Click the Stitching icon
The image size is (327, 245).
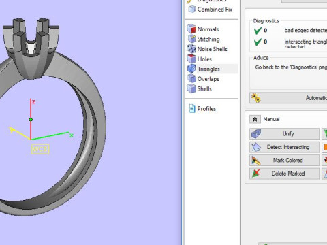tap(191, 39)
